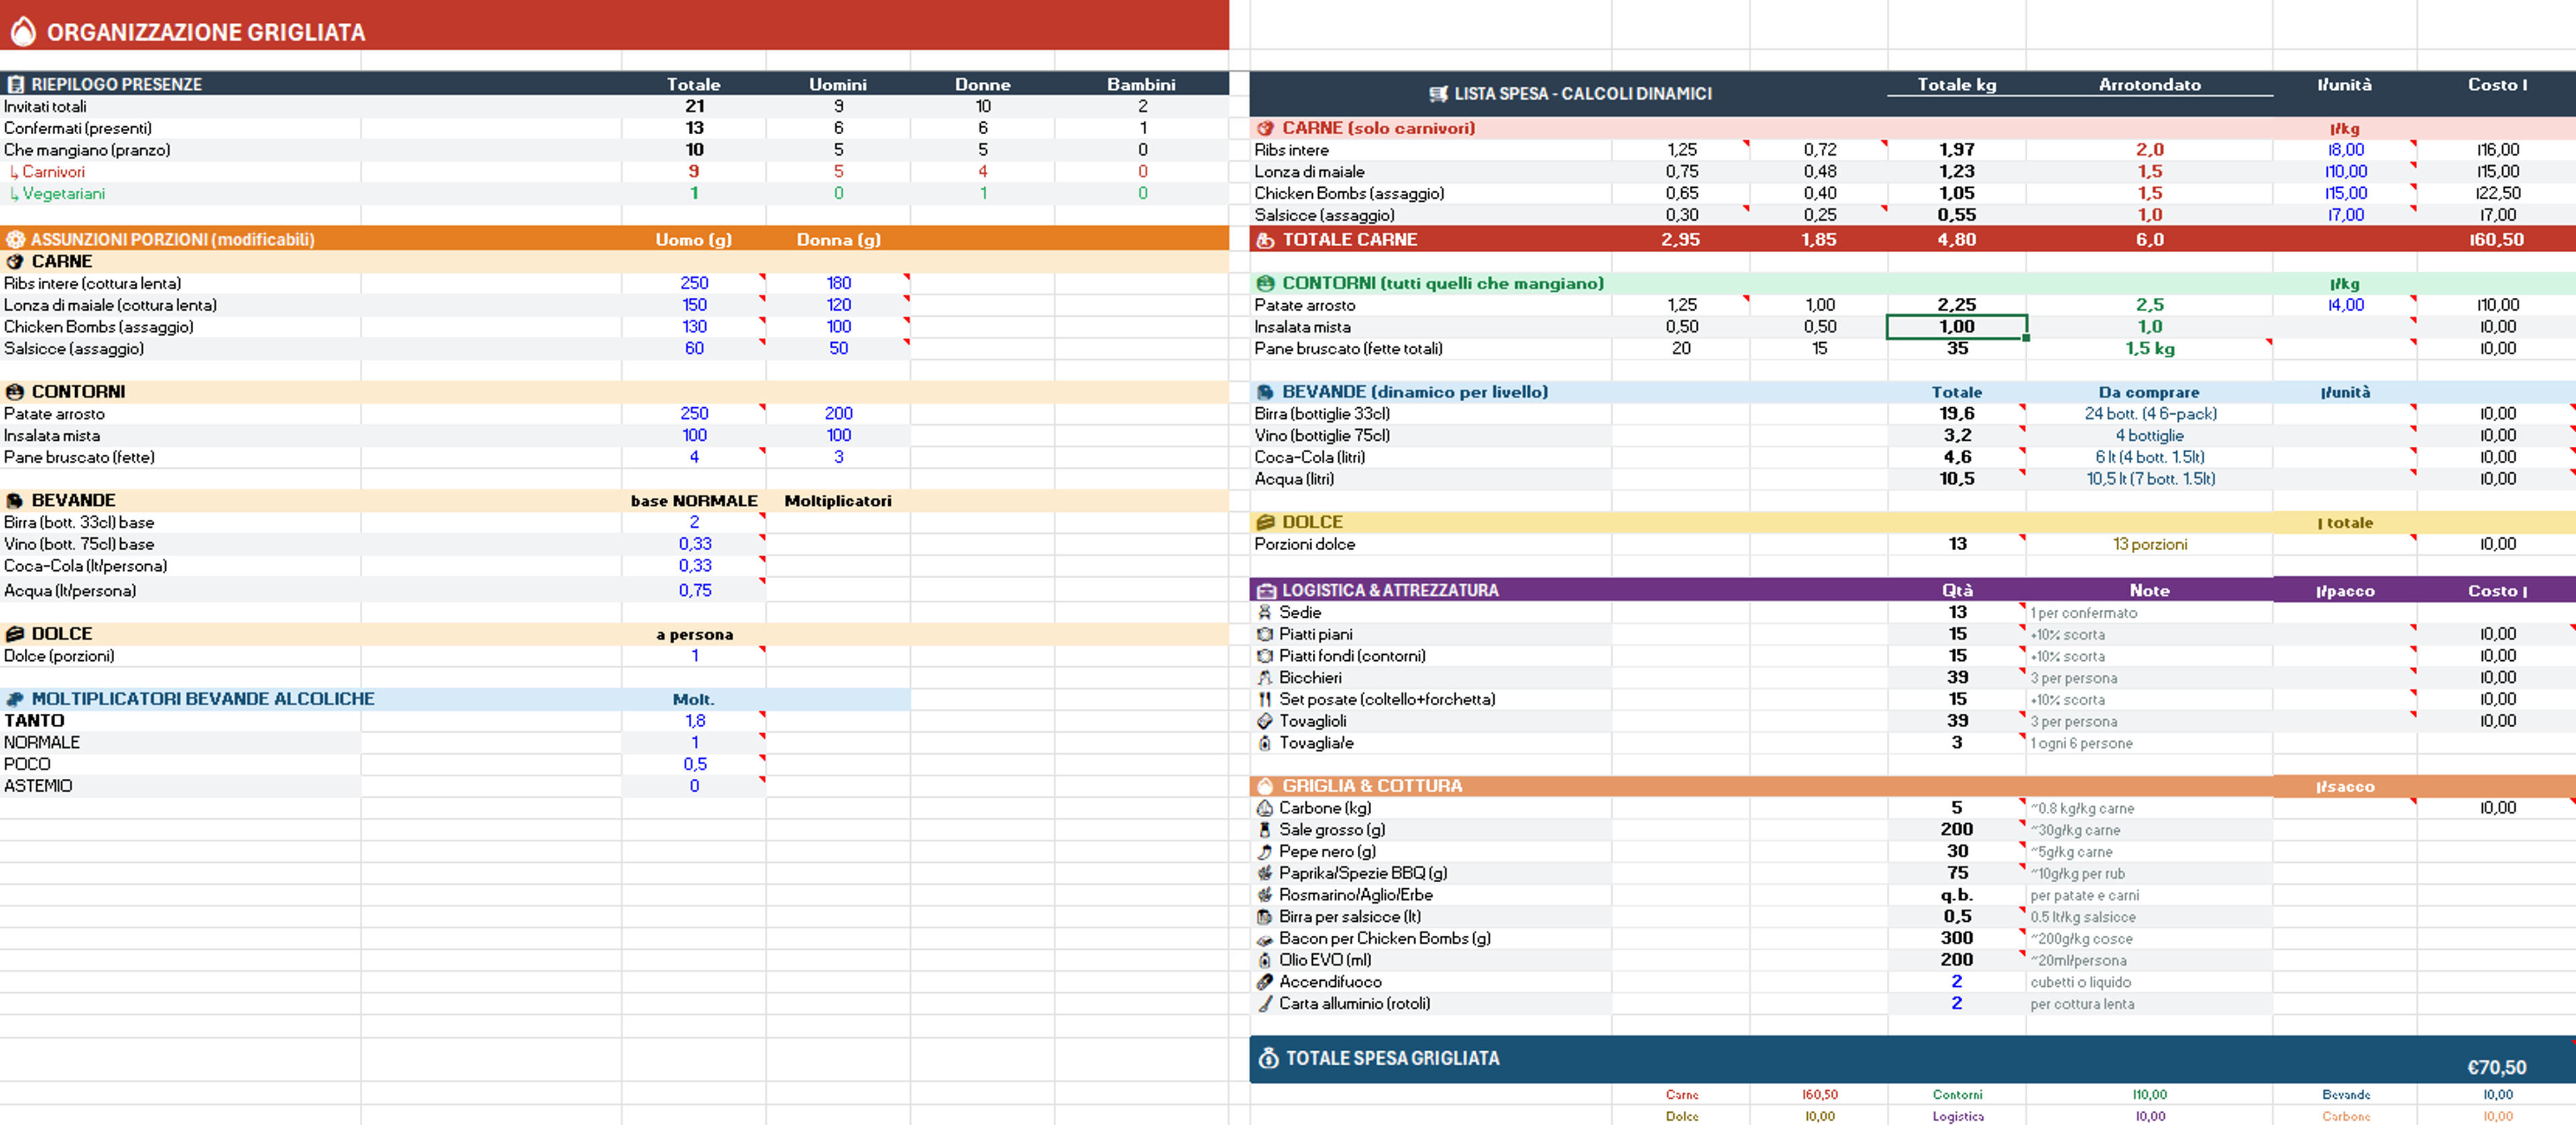Select the '13 porzioni' dolce cell
The image size is (2576, 1125).
click(2150, 544)
